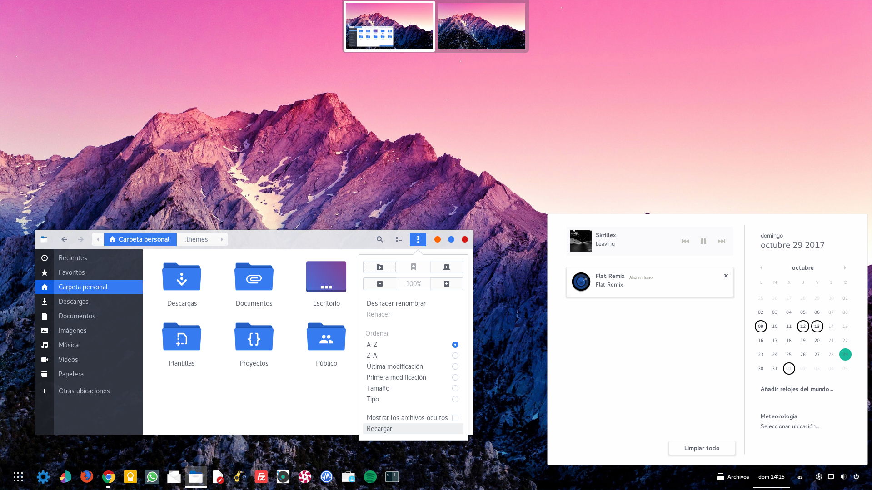The height and width of the screenshot is (490, 872).
Task: Choose Deshacer renombrar menu entry
Action: 413,303
